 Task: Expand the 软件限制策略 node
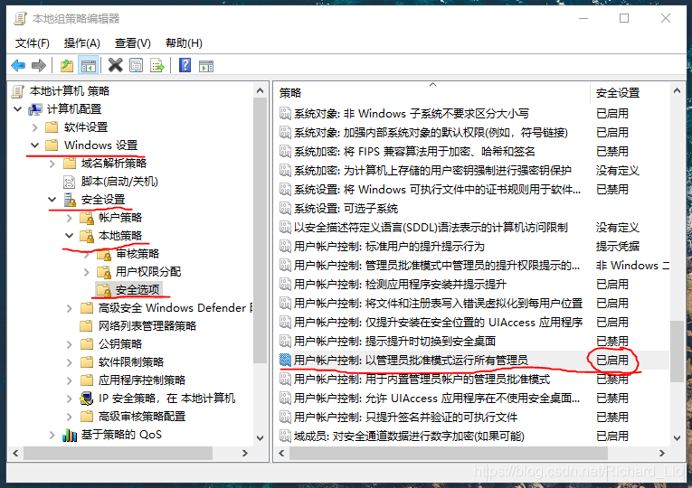70,362
